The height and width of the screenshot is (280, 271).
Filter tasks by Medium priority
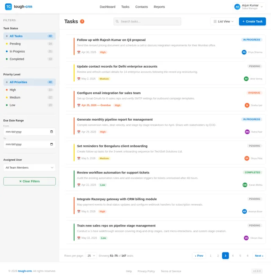(x=30, y=97)
